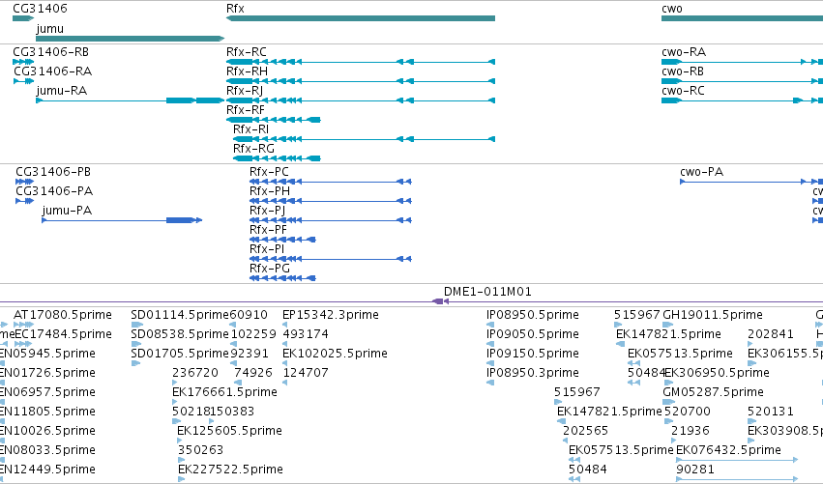Select EST IP09050.5prime
Screen dimensions: 823x484
(533, 334)
